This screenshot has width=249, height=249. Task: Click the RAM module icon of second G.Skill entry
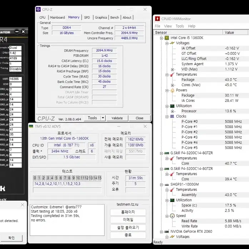(166, 169)
